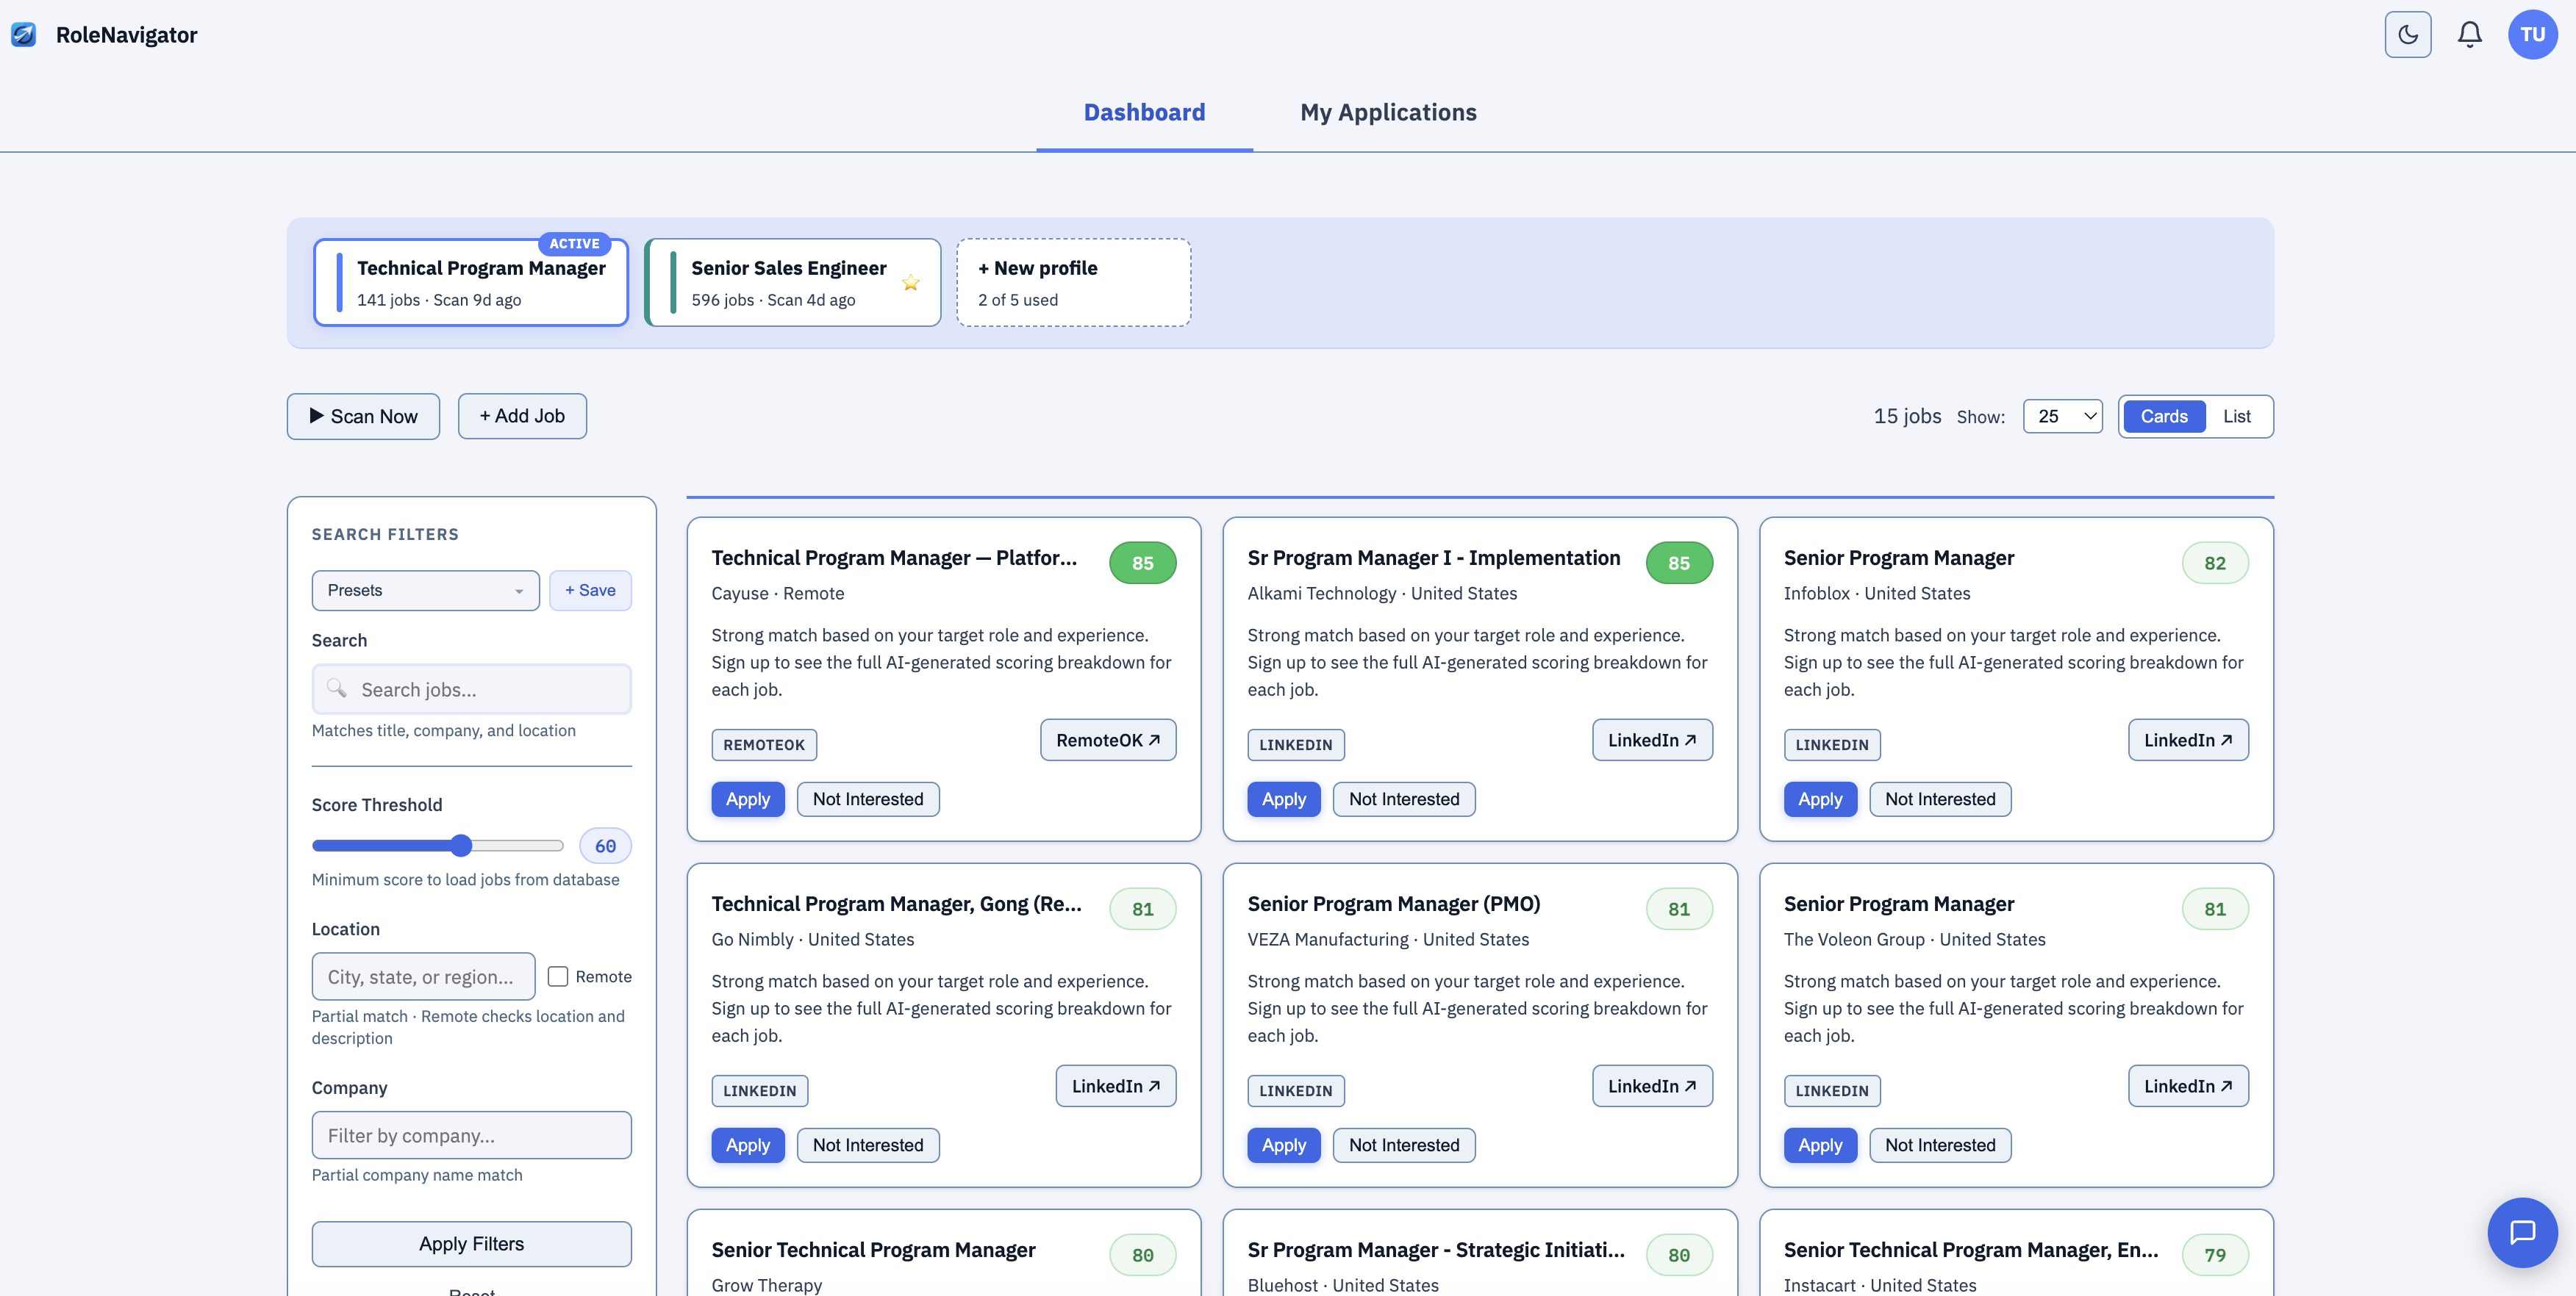The image size is (2576, 1296).
Task: Apply to the Infoblox Senior Program Manager job
Action: (1820, 799)
